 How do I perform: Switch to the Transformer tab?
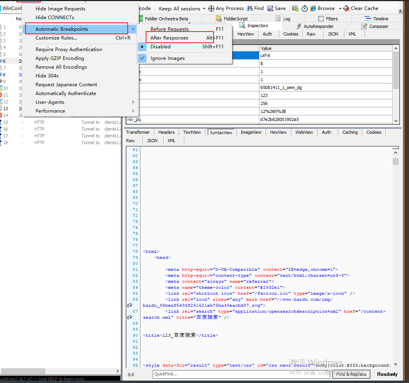click(x=138, y=132)
